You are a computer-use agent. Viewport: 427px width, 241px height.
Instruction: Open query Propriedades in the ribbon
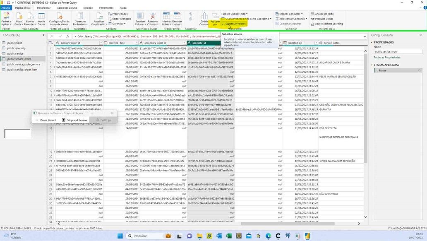pyautogui.click(x=118, y=14)
